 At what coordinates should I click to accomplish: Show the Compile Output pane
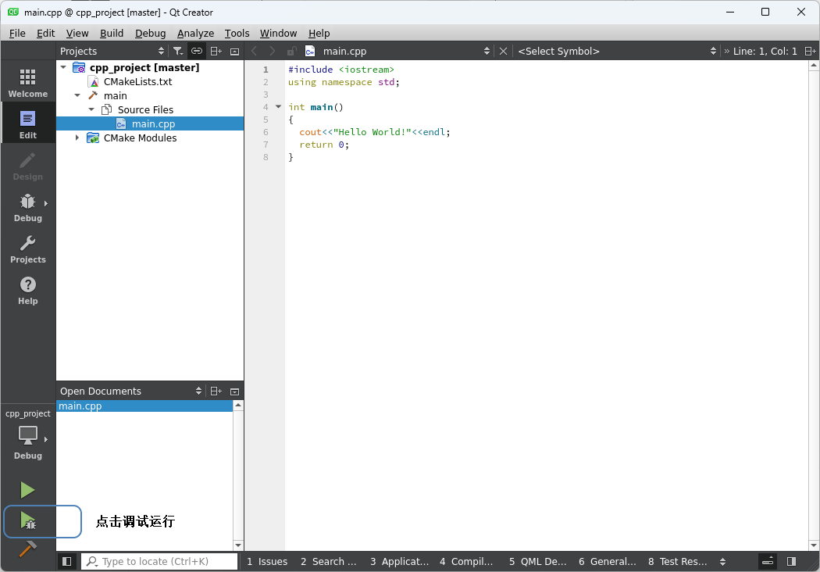(x=466, y=561)
